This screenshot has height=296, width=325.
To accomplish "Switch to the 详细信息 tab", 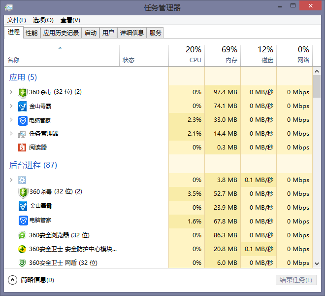I will pyautogui.click(x=132, y=33).
